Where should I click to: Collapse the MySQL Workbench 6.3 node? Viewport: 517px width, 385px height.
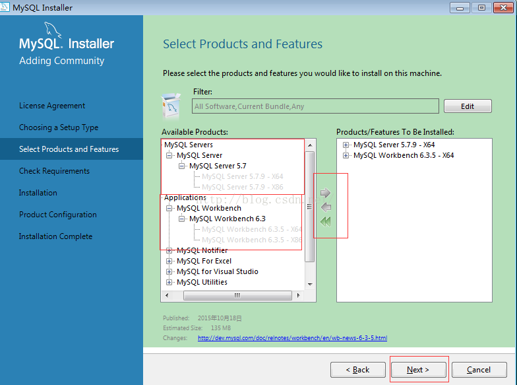tap(182, 219)
